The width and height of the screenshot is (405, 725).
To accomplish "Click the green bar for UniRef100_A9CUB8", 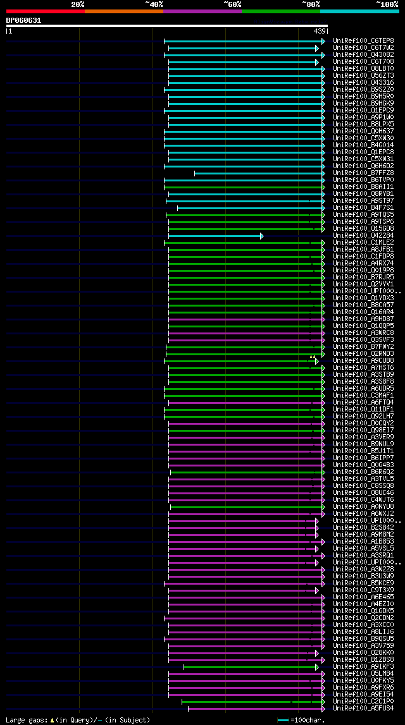I will (242, 361).
